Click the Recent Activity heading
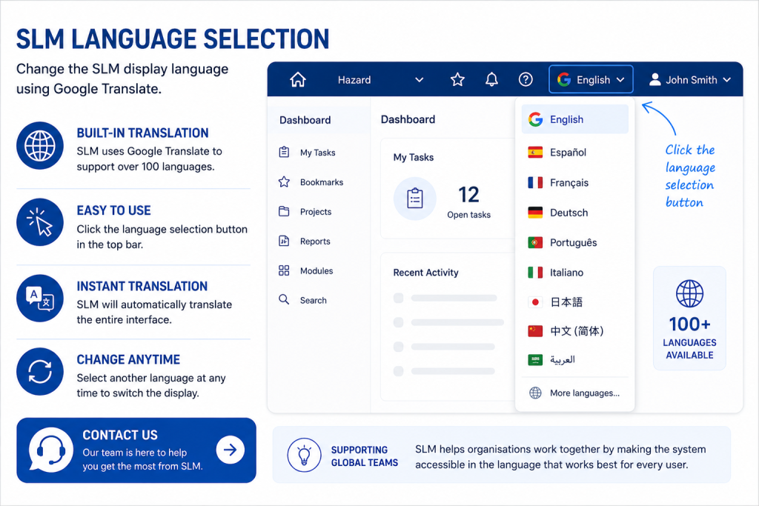This screenshot has width=759, height=506. coord(425,273)
